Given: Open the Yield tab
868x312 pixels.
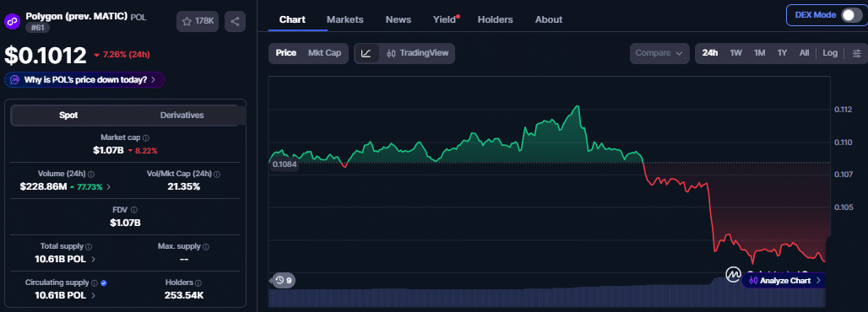Looking at the screenshot, I should coord(445,19).
